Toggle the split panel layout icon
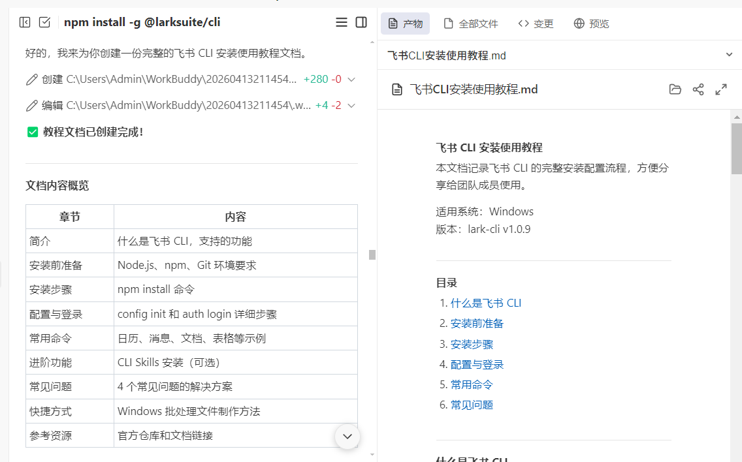Viewport: 742px width, 462px height. pyautogui.click(x=361, y=22)
